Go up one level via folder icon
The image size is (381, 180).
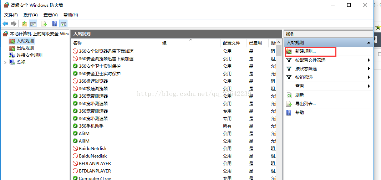click(25, 24)
